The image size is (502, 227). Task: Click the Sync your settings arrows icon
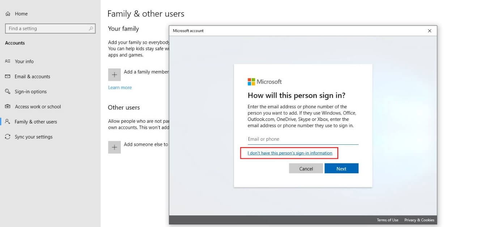point(8,137)
